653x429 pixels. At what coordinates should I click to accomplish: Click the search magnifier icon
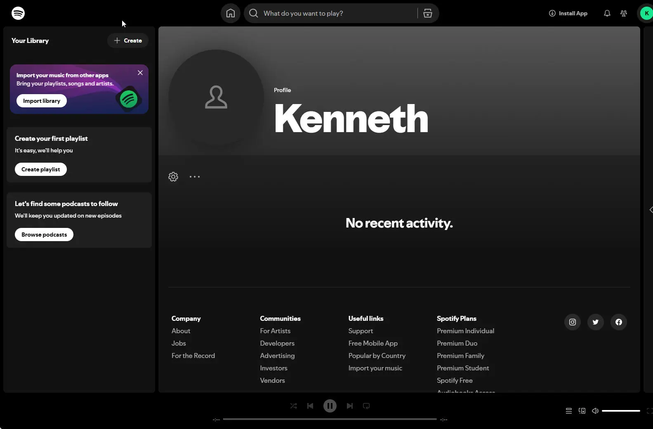point(254,13)
